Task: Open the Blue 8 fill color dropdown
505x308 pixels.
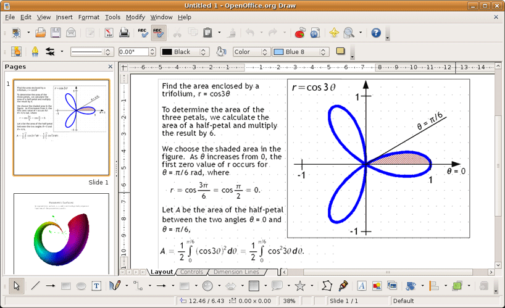Action: coord(323,52)
